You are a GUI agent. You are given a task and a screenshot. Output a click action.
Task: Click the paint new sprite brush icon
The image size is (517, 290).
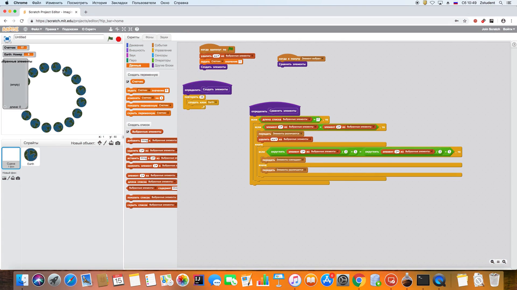(x=105, y=143)
